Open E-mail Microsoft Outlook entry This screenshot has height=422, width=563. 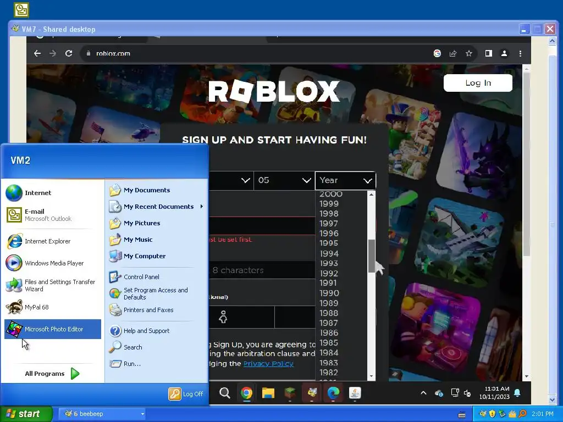(53, 215)
